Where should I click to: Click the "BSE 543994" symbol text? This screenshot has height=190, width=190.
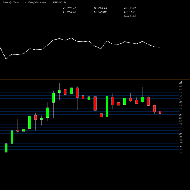(x=60, y=2)
